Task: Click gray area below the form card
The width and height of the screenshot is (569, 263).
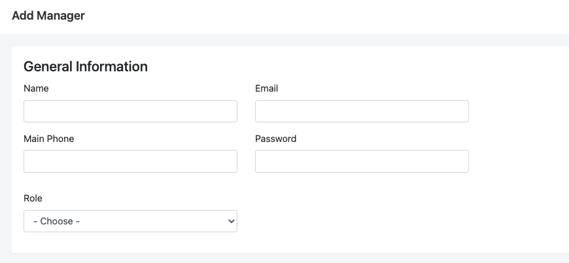Action: coord(284,258)
